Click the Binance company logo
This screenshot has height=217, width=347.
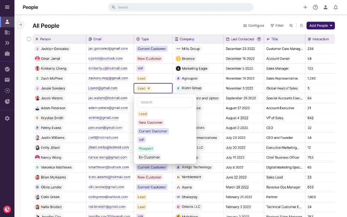click(178, 59)
